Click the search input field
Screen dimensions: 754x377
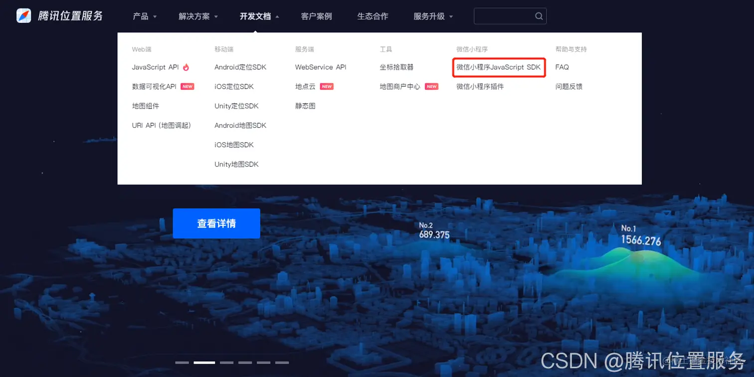[x=510, y=16]
